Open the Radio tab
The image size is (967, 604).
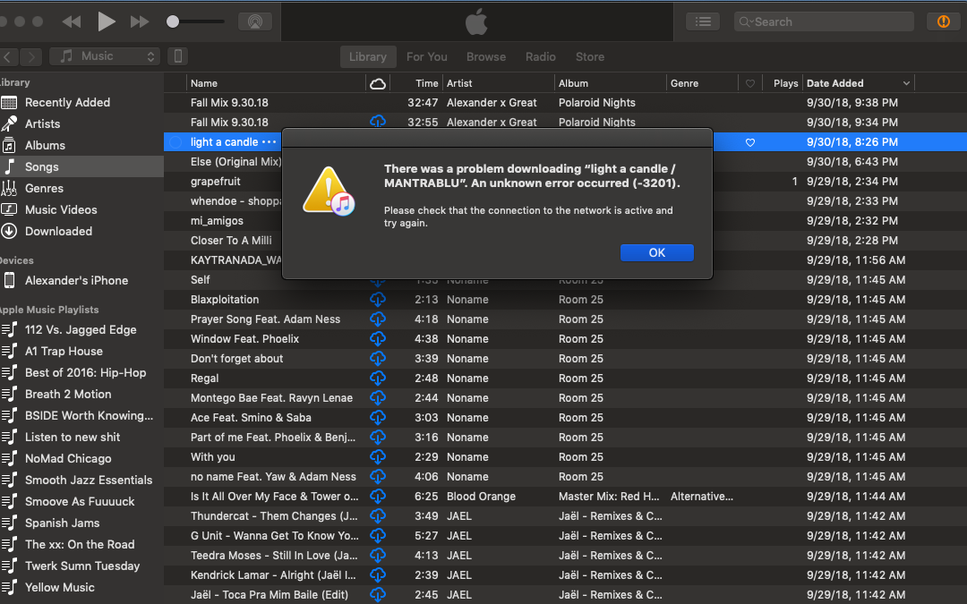point(540,56)
